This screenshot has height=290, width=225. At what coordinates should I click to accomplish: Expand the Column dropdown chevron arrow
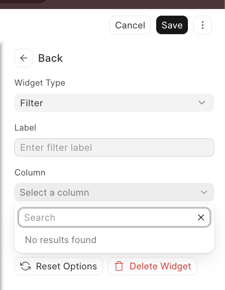pos(204,192)
